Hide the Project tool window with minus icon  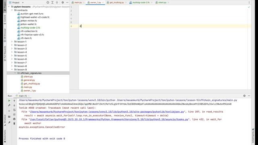click(x=67, y=2)
